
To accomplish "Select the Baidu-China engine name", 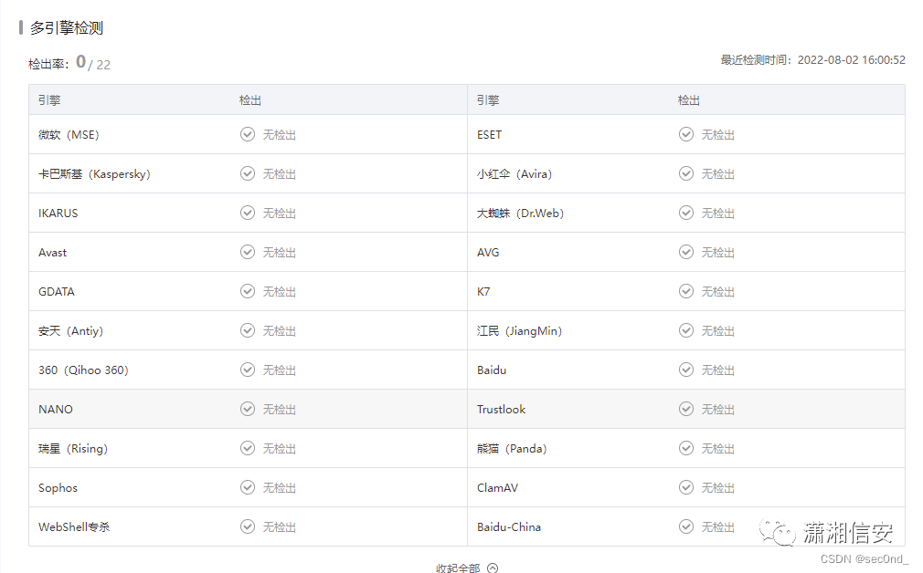I will coord(509,527).
